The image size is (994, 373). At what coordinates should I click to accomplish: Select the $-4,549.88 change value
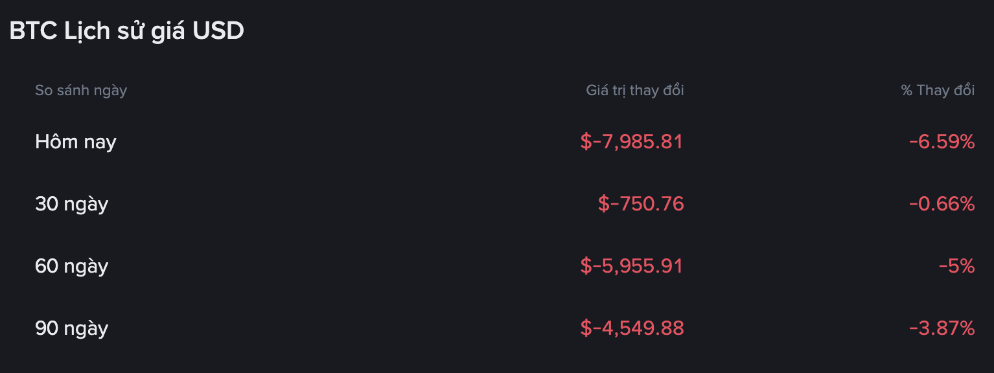pos(632,328)
